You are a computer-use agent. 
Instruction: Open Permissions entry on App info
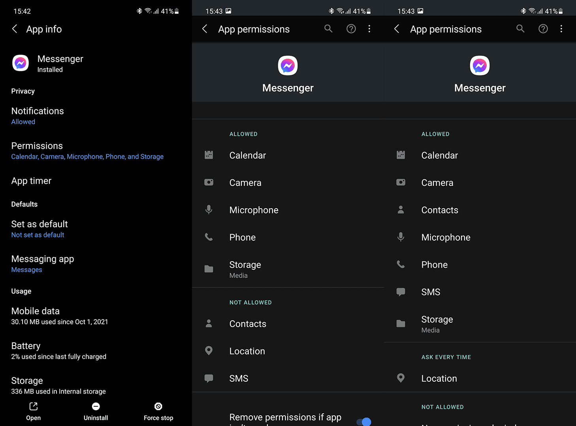(x=96, y=151)
